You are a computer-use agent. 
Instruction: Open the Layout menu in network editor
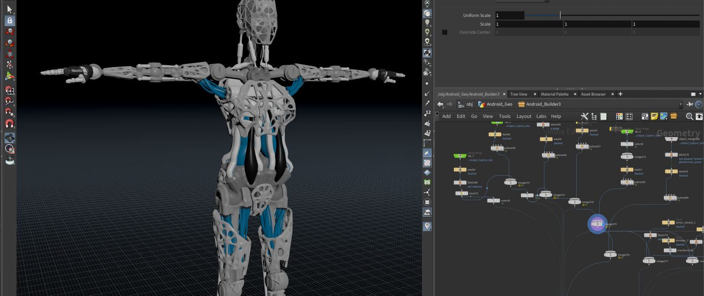click(524, 117)
